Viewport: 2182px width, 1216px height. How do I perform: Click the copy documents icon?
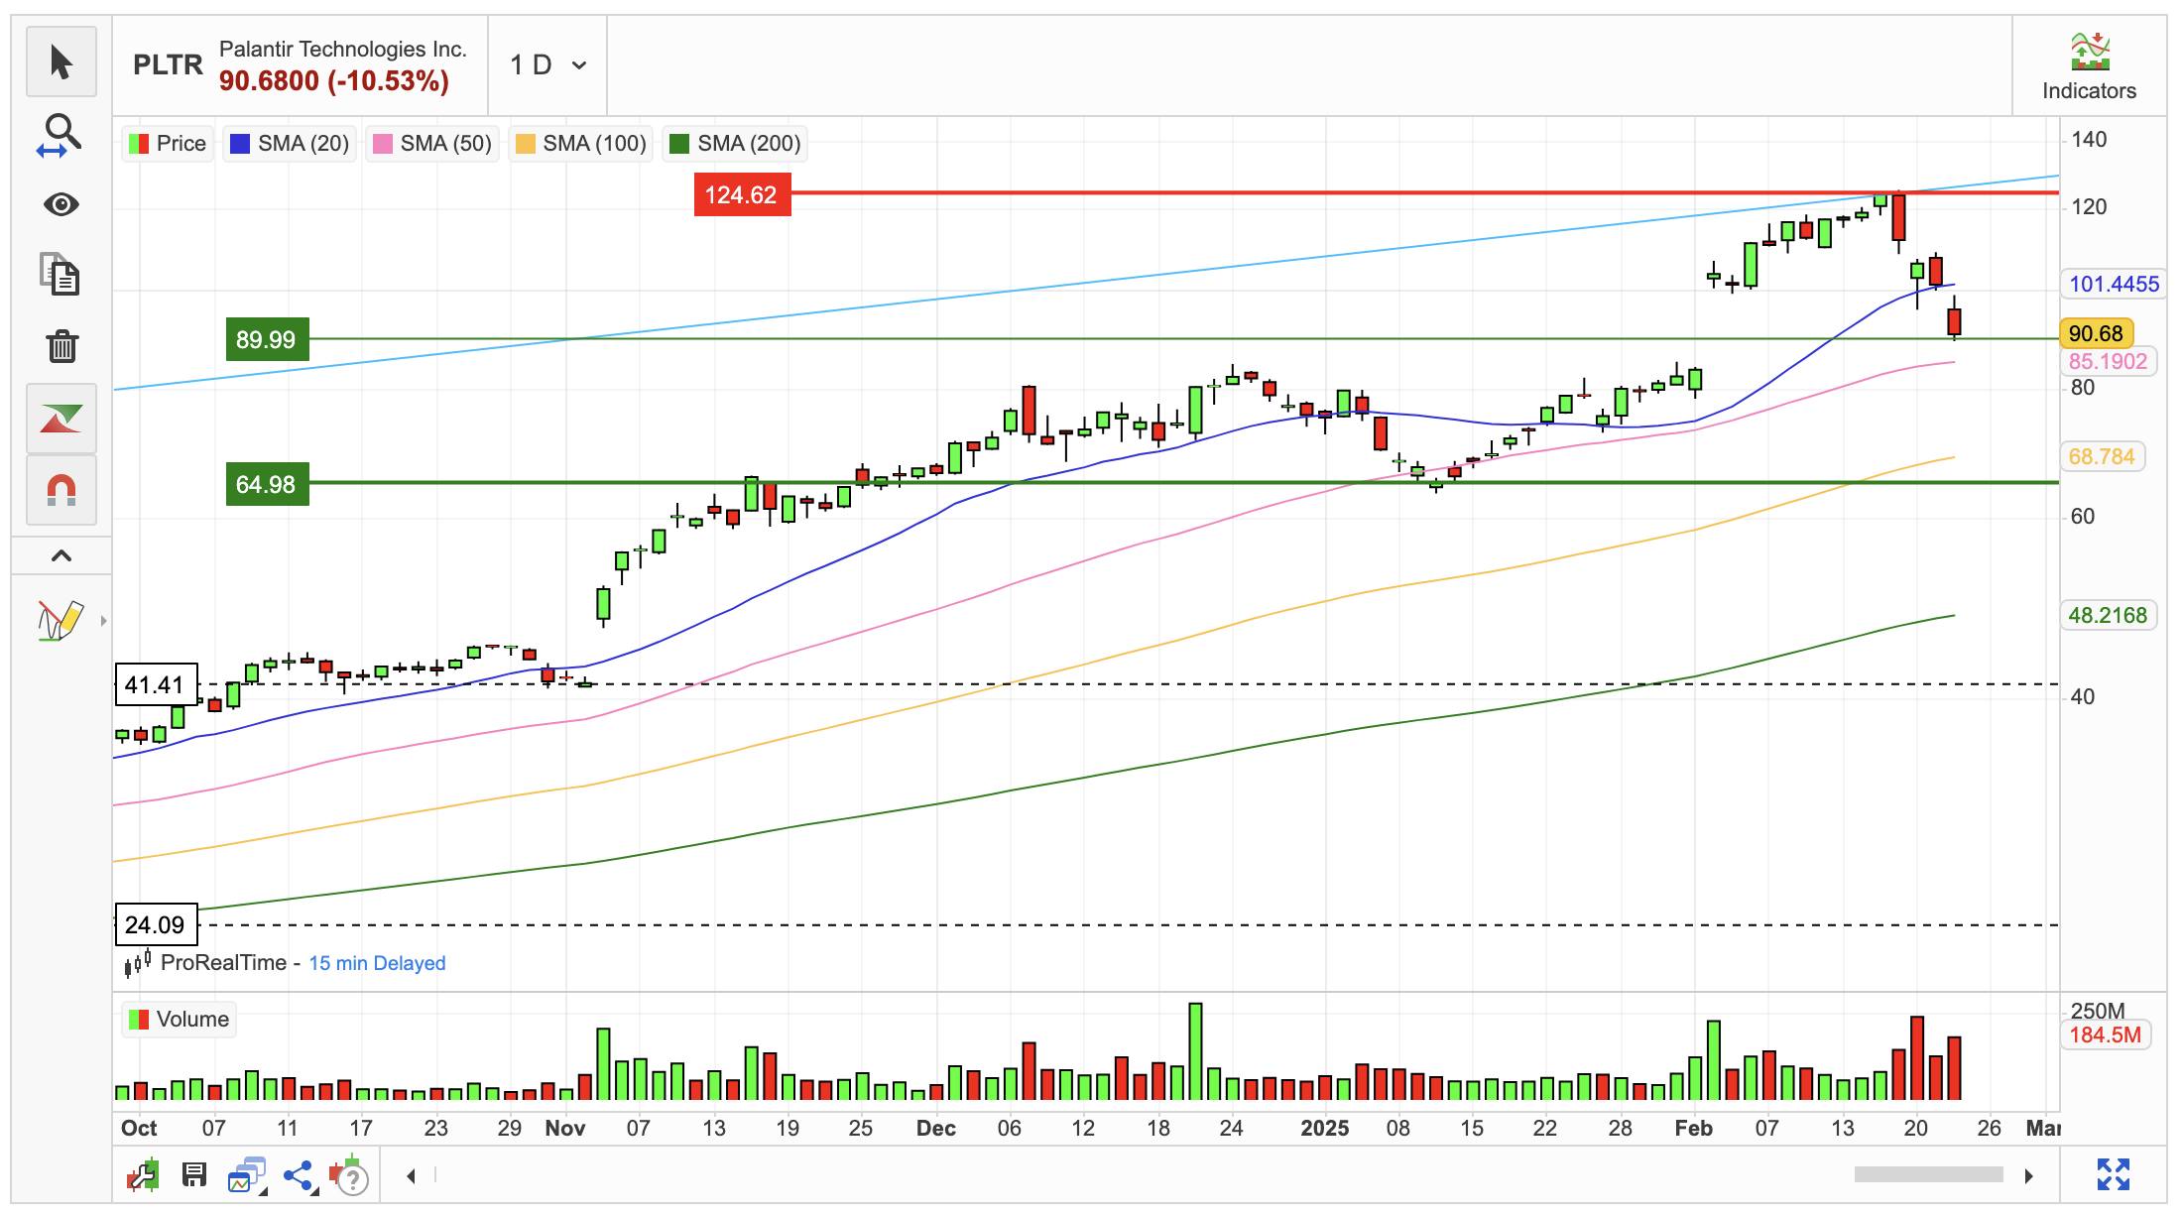(61, 275)
